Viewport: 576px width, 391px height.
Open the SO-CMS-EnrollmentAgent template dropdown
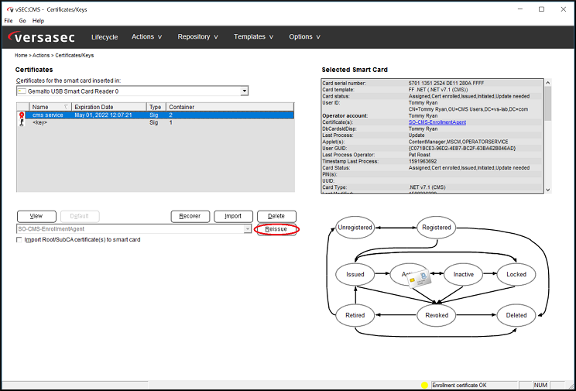[x=248, y=229]
